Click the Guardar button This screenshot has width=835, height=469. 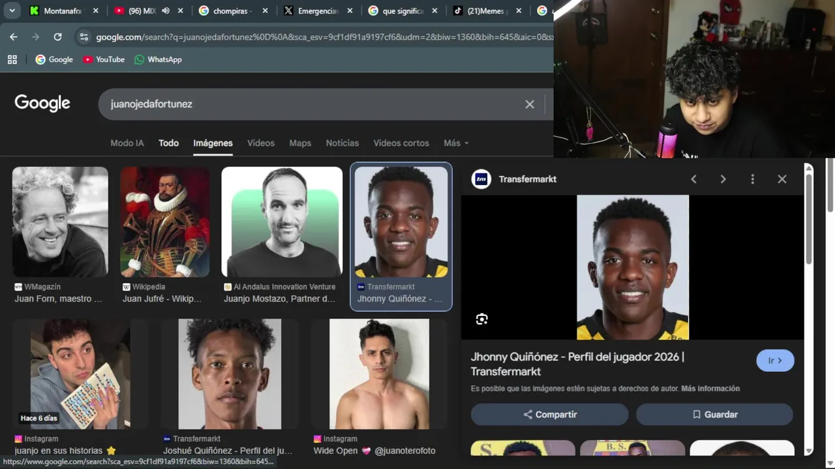715,414
